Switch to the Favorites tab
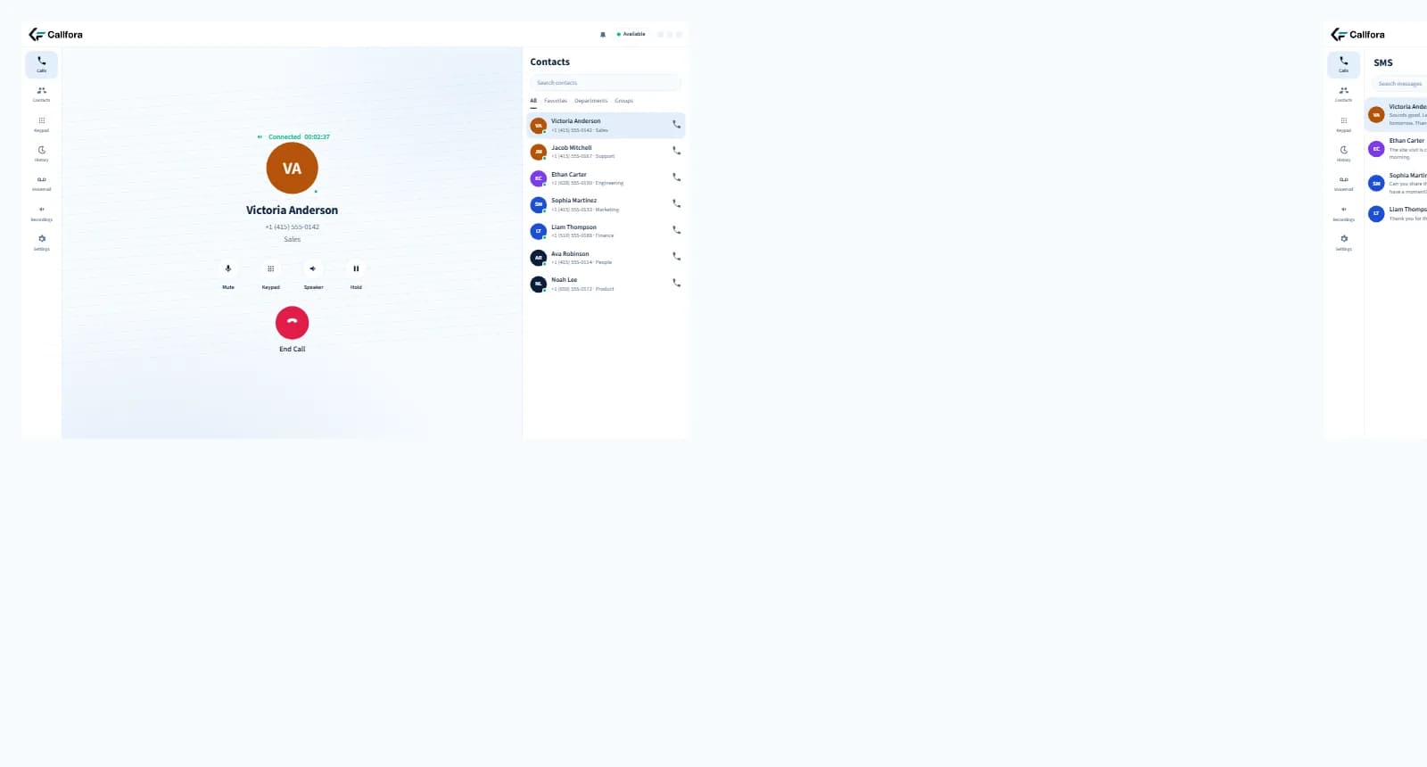The image size is (1427, 767). [x=556, y=101]
